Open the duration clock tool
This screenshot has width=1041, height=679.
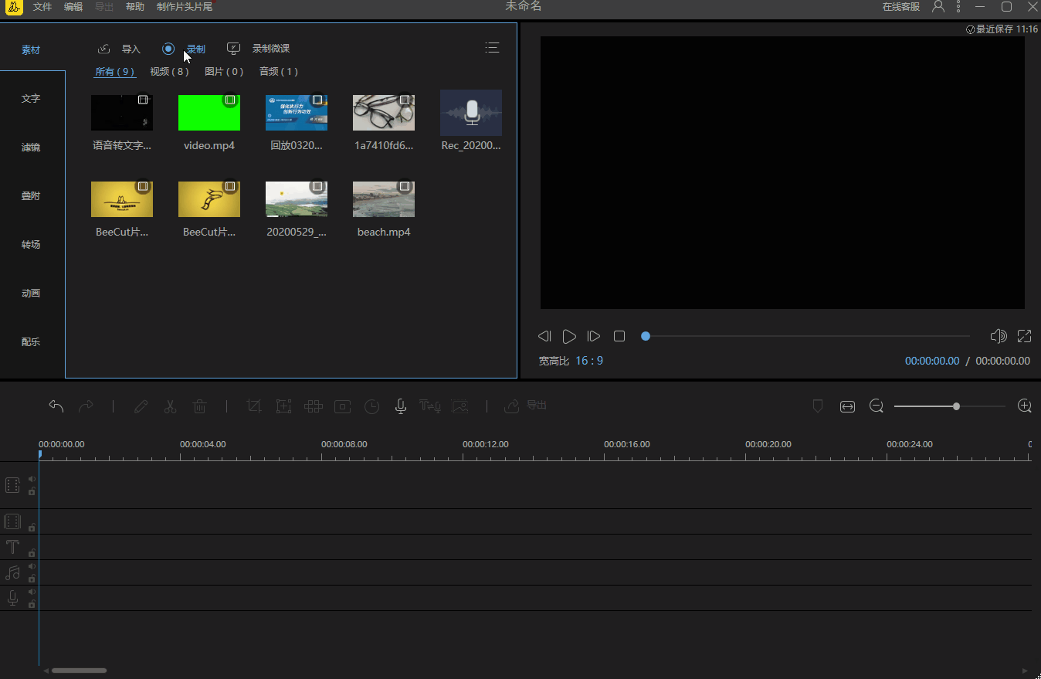[x=372, y=406]
